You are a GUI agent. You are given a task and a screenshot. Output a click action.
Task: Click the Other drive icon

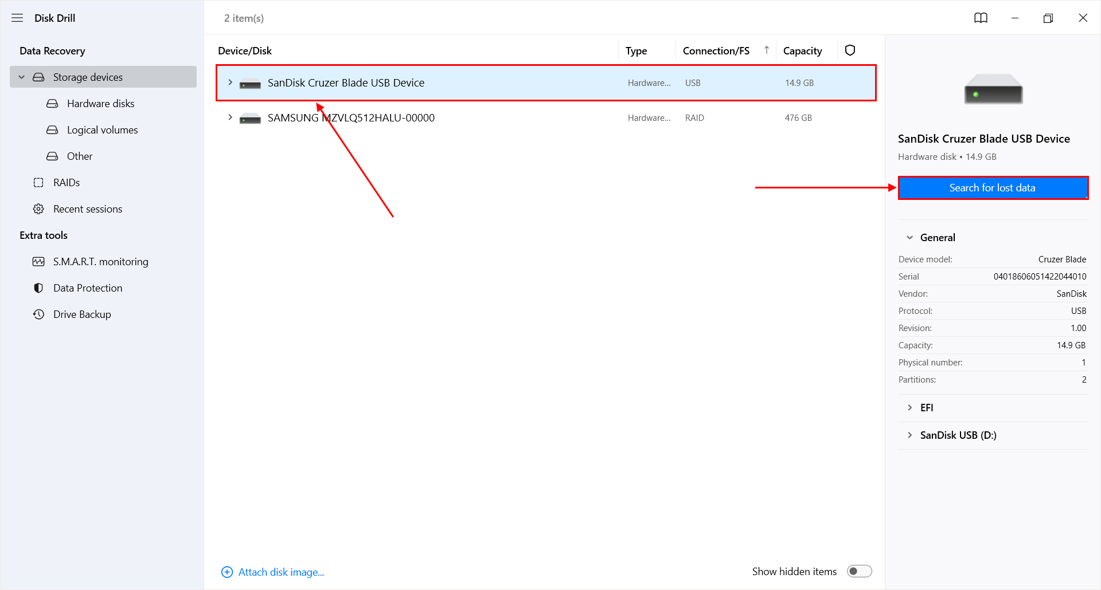52,156
